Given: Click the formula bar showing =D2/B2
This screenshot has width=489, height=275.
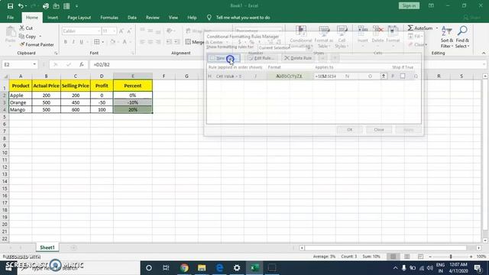Looking at the screenshot, I should (287, 64).
